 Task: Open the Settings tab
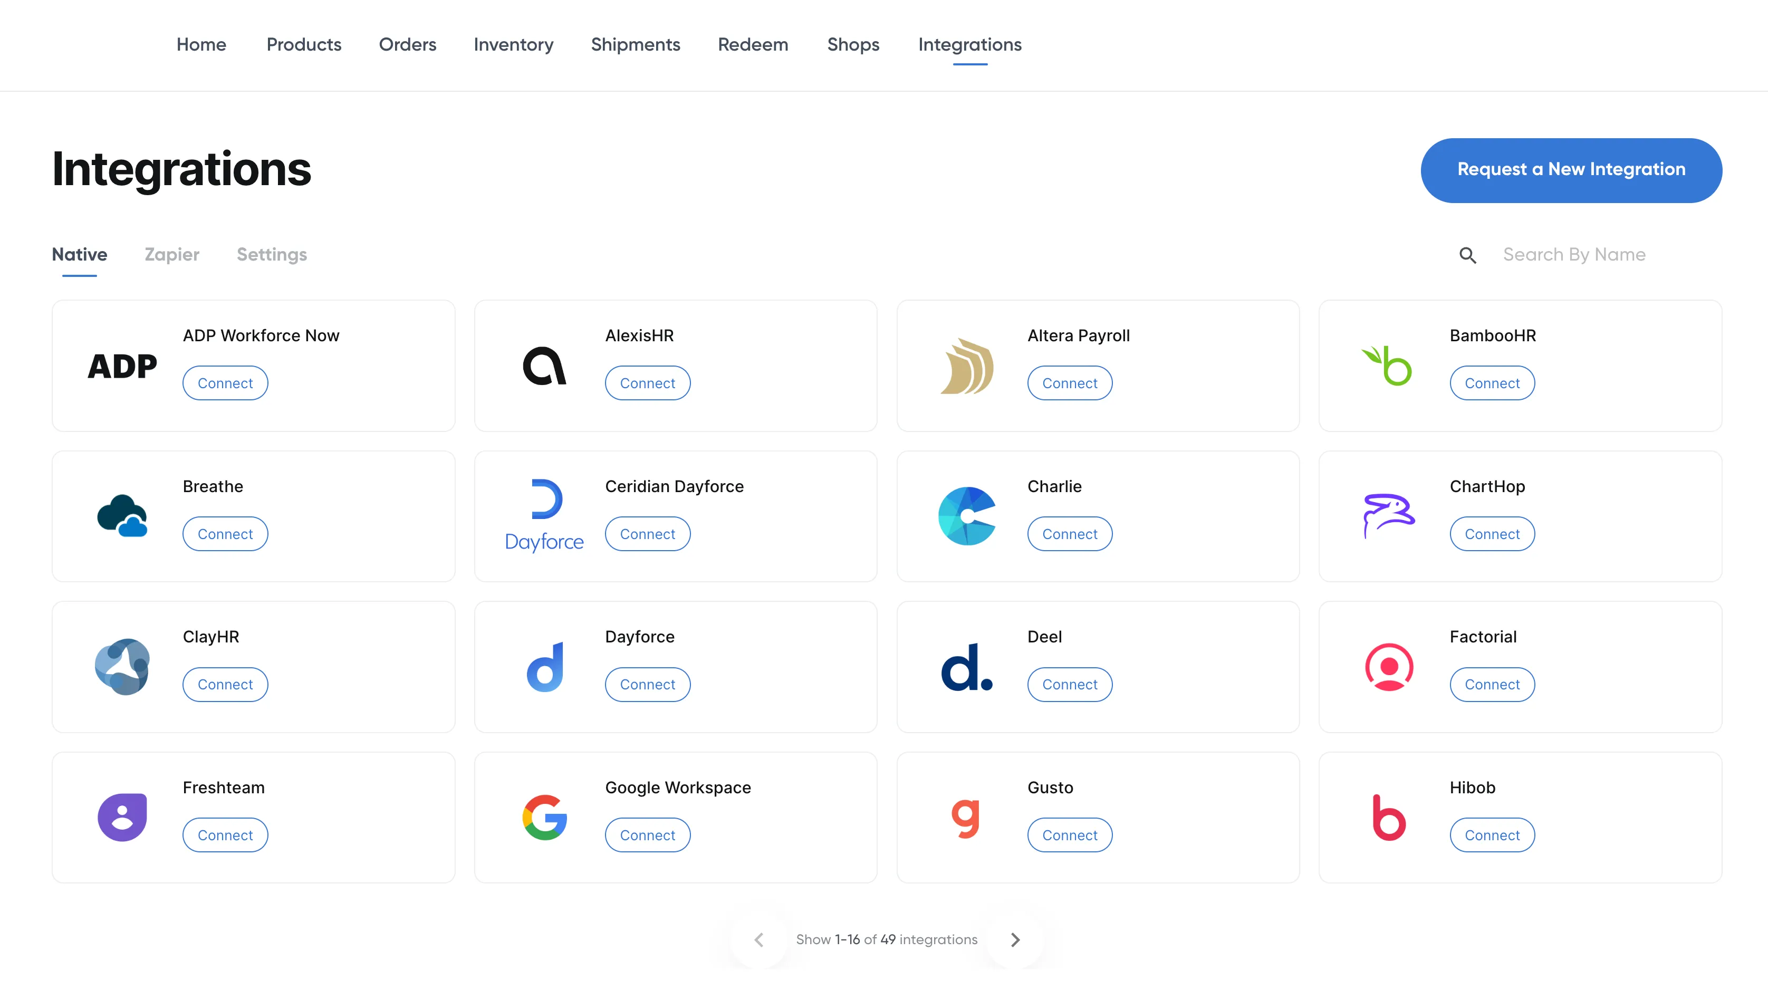271,255
